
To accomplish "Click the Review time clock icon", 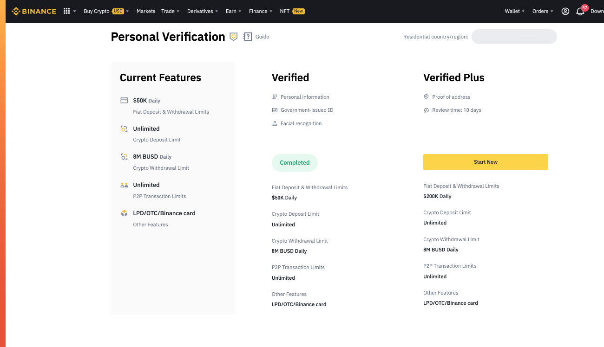I will (426, 110).
